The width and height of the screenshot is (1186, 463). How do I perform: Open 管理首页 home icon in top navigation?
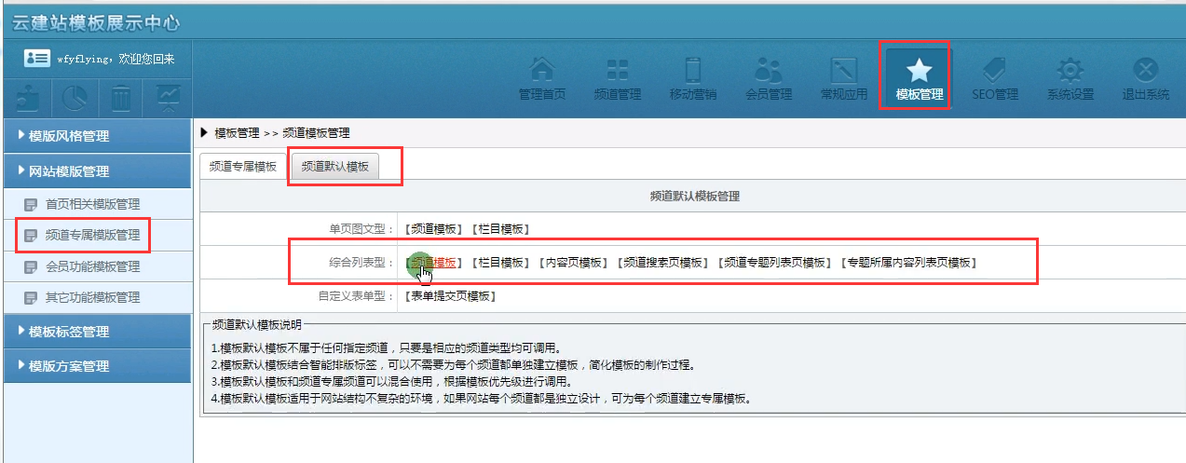coord(542,78)
